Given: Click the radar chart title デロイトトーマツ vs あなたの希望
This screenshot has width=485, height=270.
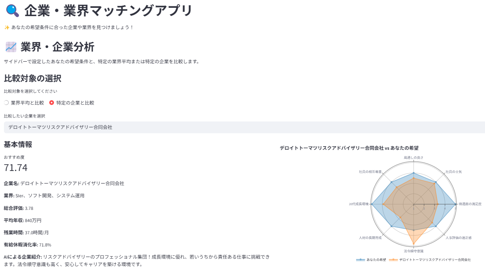Looking at the screenshot, I should click(349, 148).
